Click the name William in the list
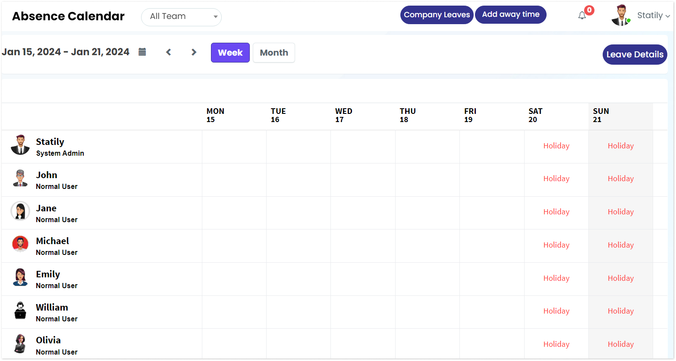676x361 pixels. pos(52,307)
